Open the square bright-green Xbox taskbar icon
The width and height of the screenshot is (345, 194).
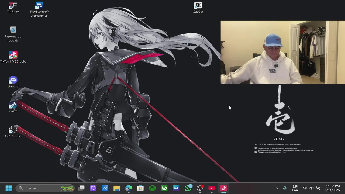tap(164, 188)
